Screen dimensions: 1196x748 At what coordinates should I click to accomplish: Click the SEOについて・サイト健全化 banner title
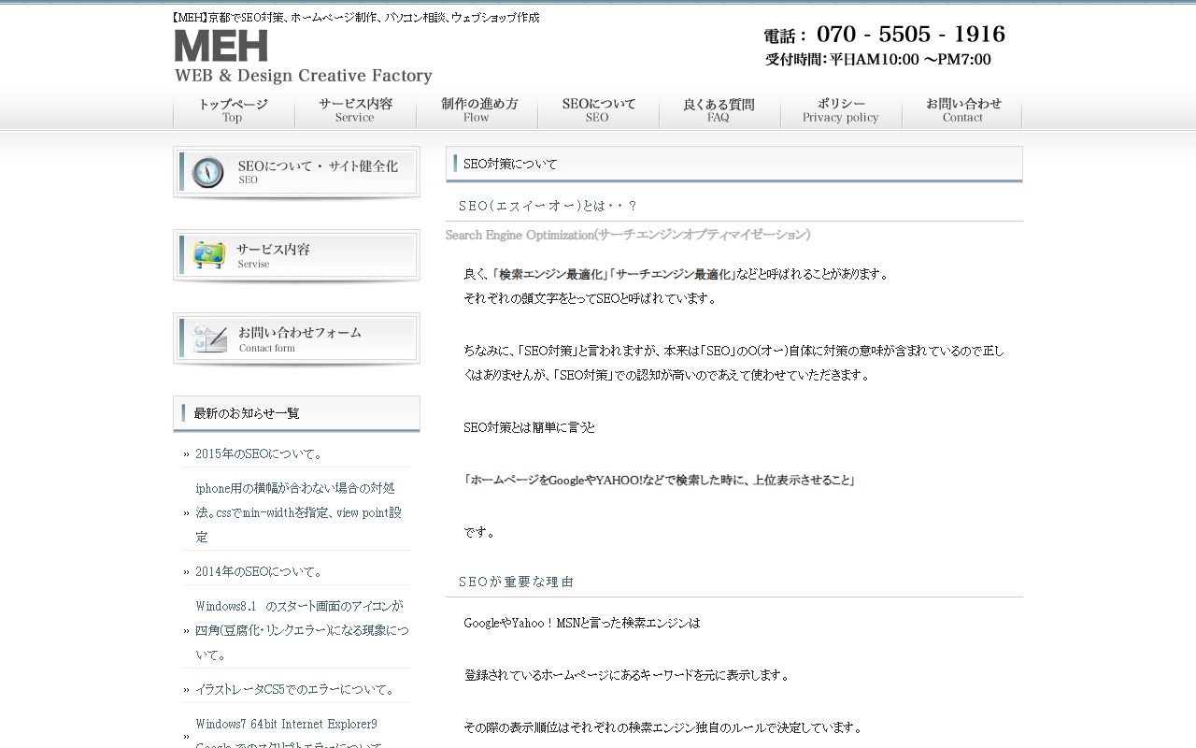click(317, 166)
